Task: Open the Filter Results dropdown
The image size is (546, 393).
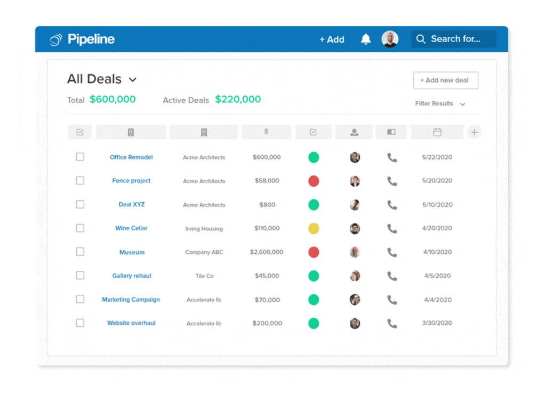Action: click(440, 103)
